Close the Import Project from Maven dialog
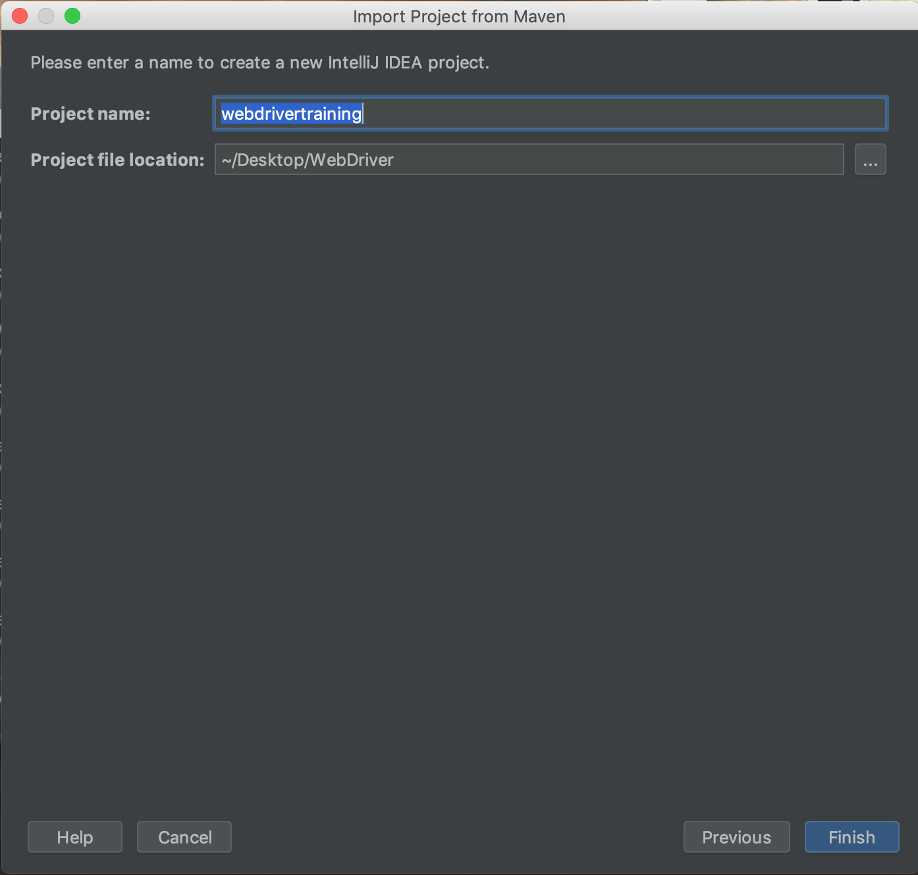Screen dimensions: 918x875 [20, 16]
